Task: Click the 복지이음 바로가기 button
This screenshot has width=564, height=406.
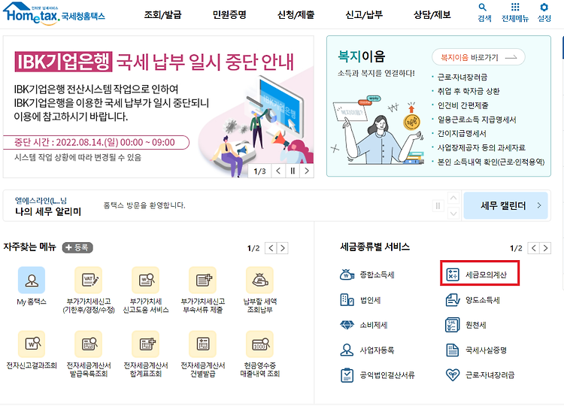Action: [478, 57]
